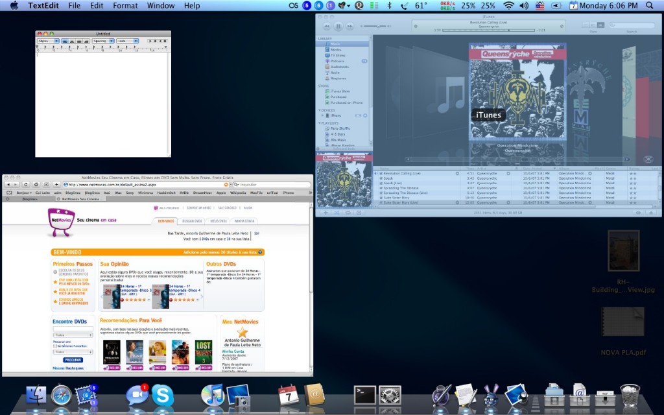
Task: Skip to previous track in iTunes
Action: (x=327, y=26)
